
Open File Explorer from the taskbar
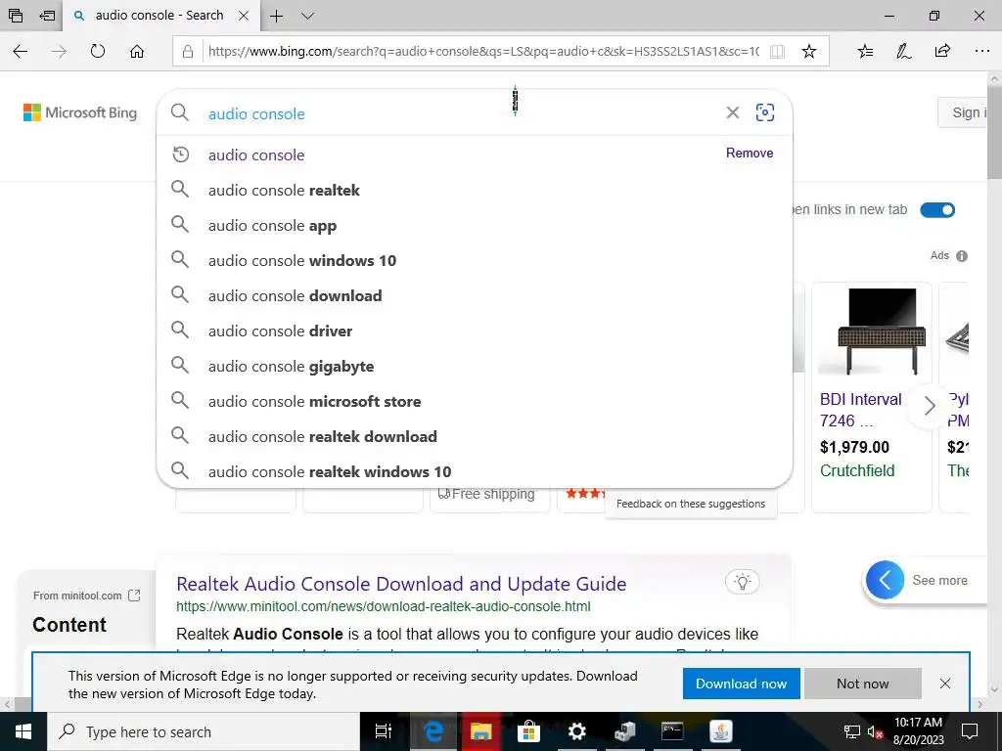pos(481,731)
